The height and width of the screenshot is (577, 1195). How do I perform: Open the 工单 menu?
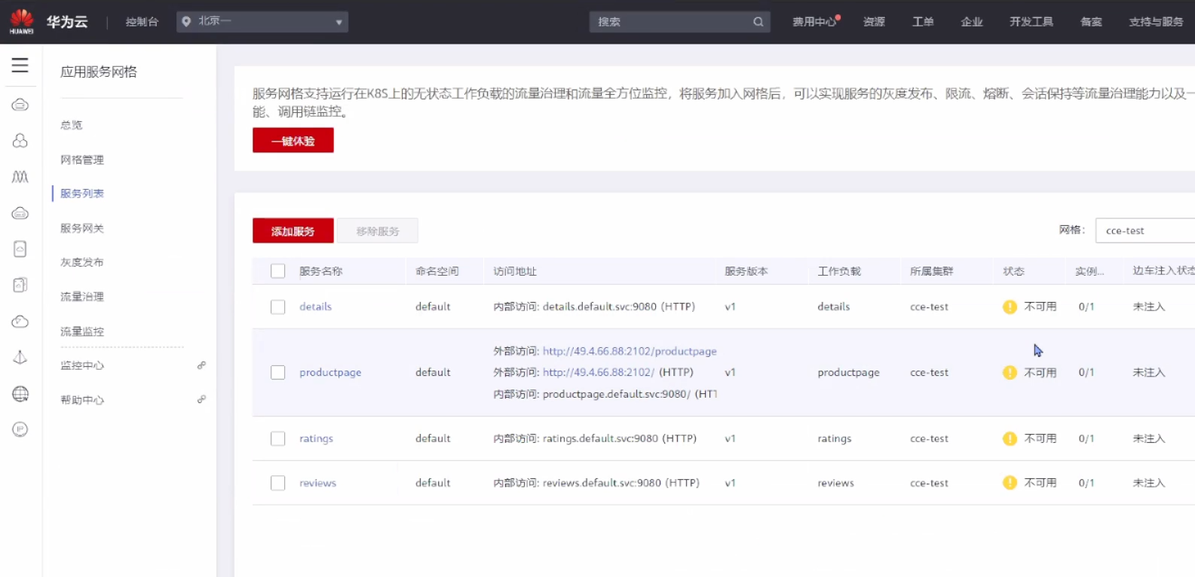[x=923, y=22]
